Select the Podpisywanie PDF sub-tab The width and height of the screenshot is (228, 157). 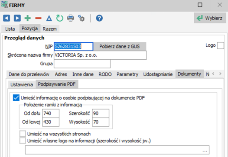[x=57, y=84]
